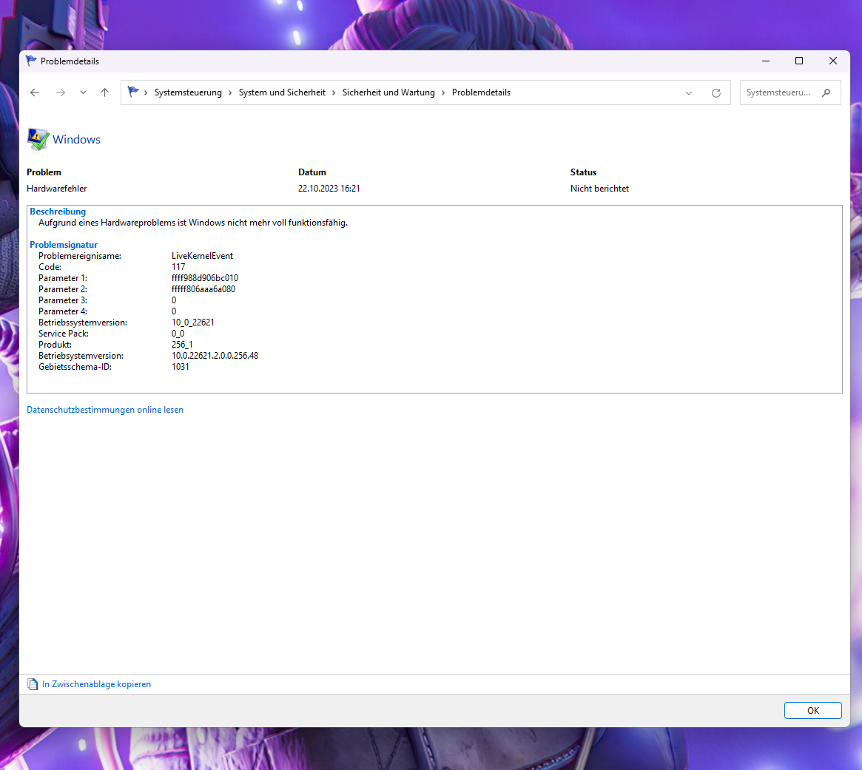Open recent locations dropdown chevron
862x770 pixels.
click(x=83, y=92)
